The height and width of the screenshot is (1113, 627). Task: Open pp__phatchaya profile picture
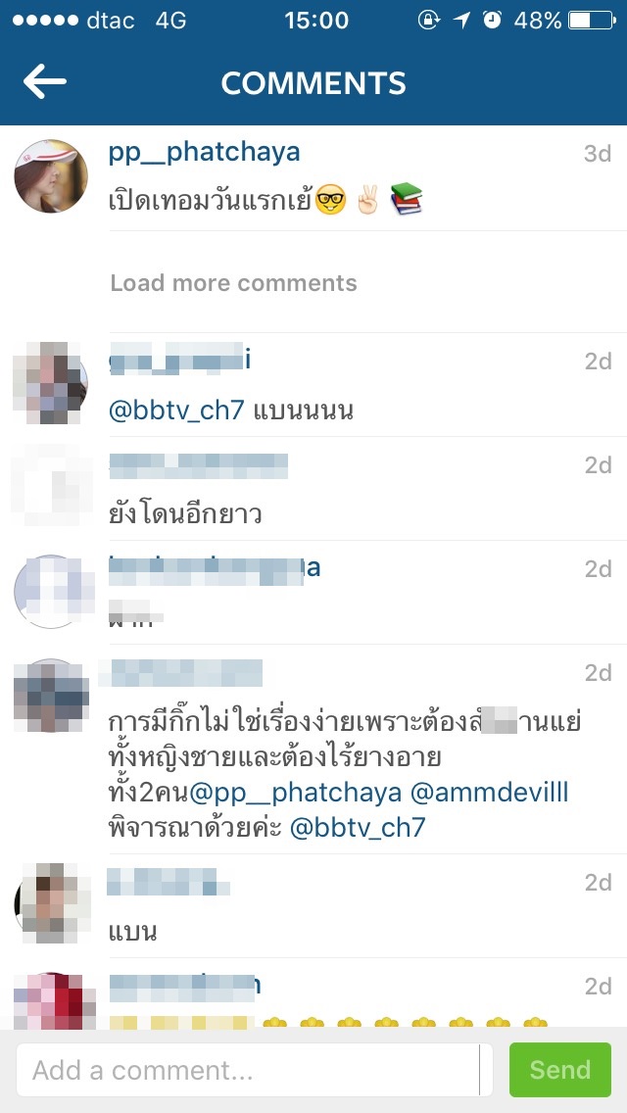click(x=51, y=176)
